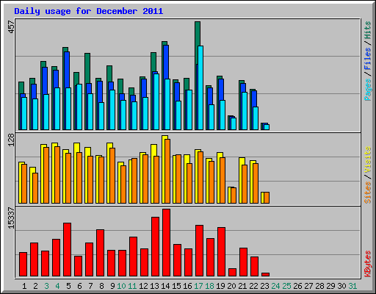Click day 16 on the x-axis
Image resolution: width=376 pixels, height=294 pixels.
pos(187,286)
